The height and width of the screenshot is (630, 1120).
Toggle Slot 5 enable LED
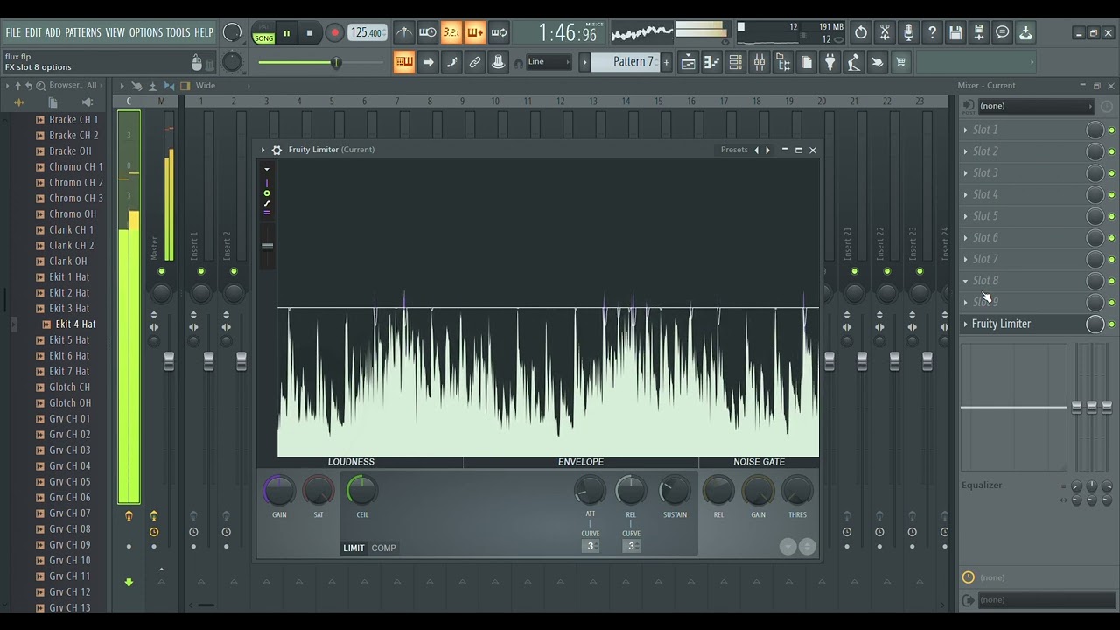[1112, 216]
